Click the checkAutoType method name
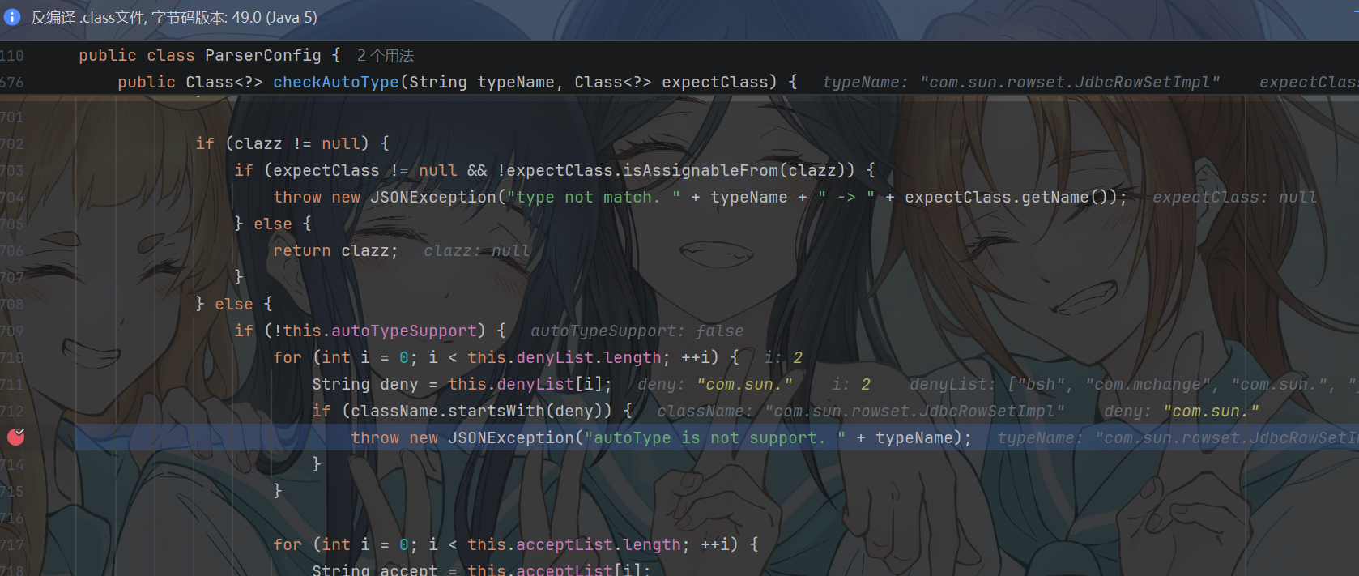 [x=336, y=82]
